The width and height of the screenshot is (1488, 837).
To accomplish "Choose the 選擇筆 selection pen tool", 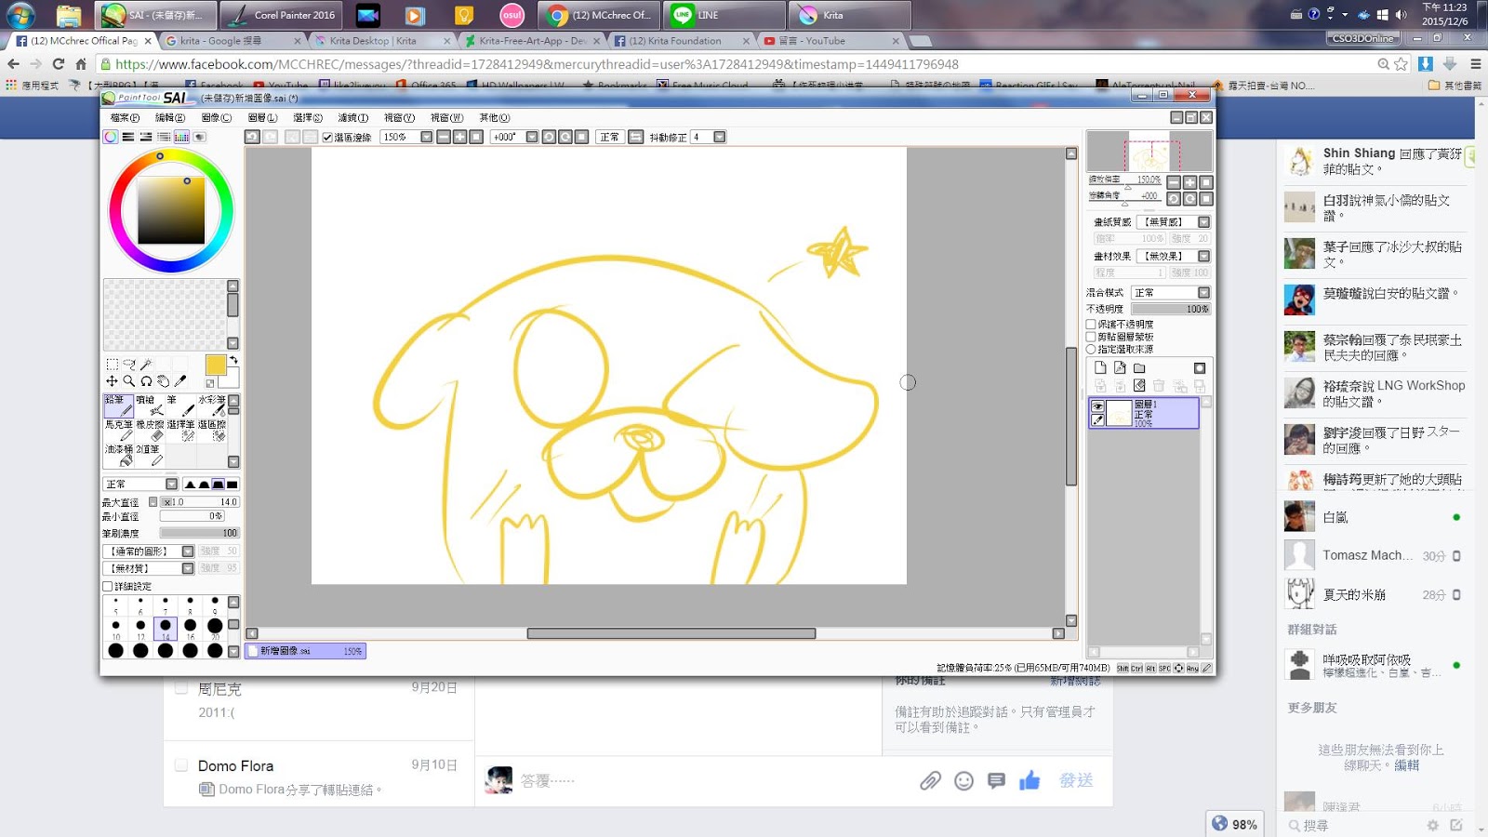I will click(180, 431).
